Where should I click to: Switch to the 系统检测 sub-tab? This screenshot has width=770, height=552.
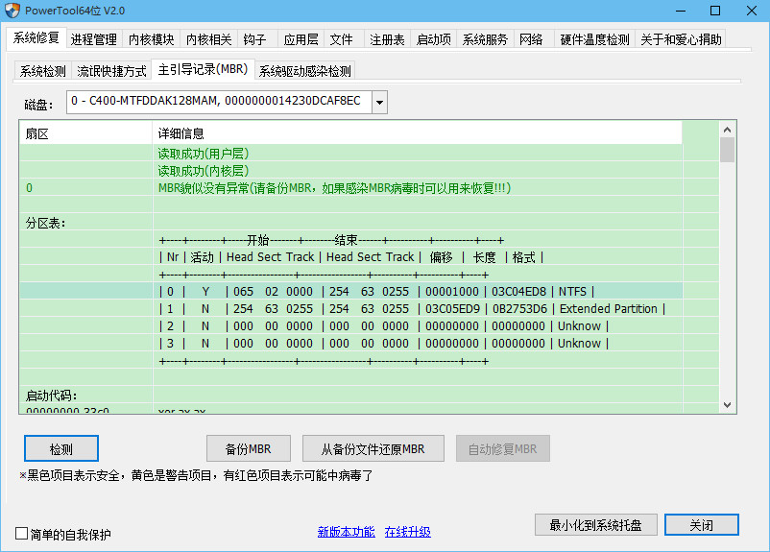coord(42,71)
